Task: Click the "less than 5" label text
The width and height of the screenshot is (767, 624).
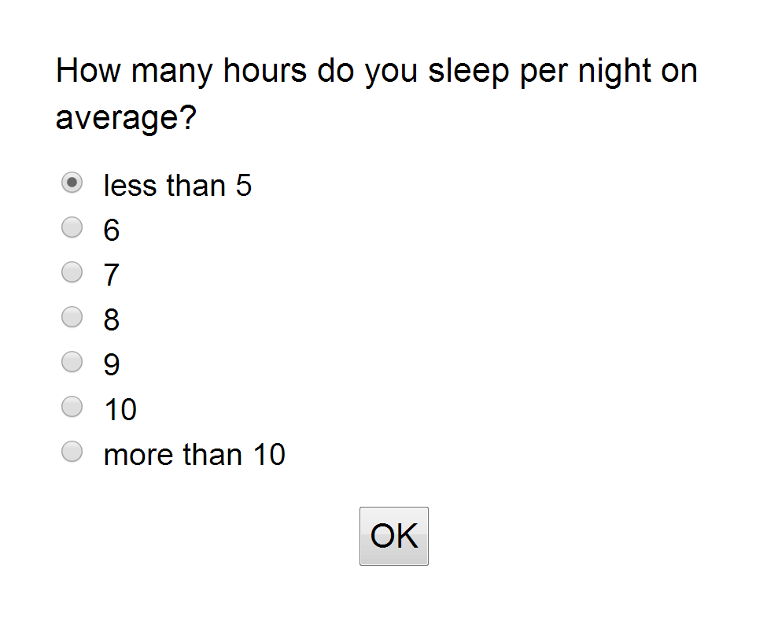Action: pos(177,185)
